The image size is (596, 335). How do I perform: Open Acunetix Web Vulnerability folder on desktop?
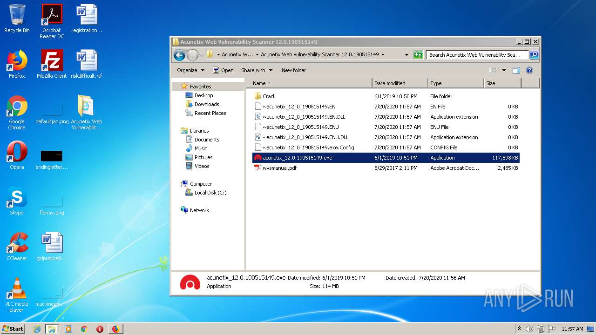click(x=87, y=113)
